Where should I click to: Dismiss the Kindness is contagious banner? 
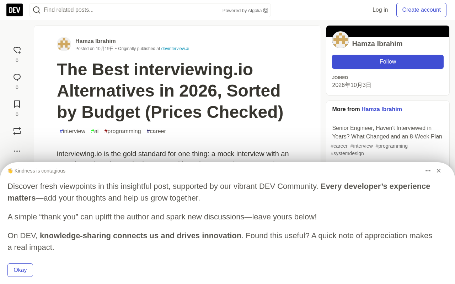439,171
